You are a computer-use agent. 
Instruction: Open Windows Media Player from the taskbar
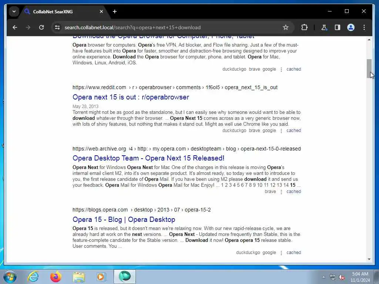pos(101,277)
